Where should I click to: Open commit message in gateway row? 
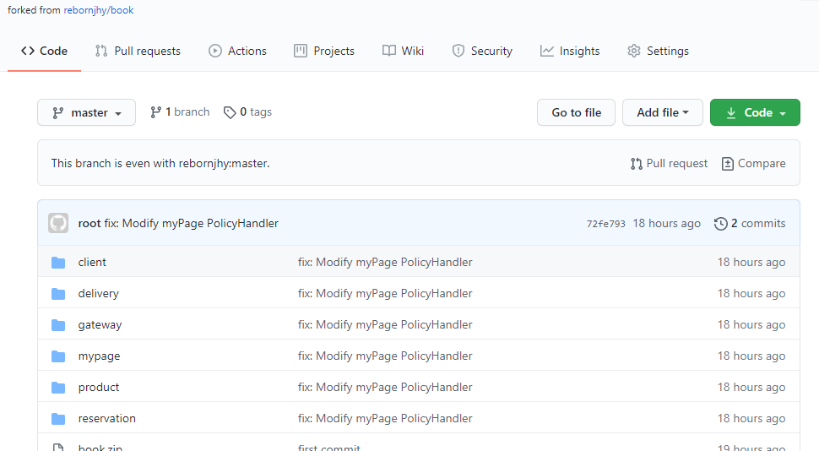(x=385, y=324)
